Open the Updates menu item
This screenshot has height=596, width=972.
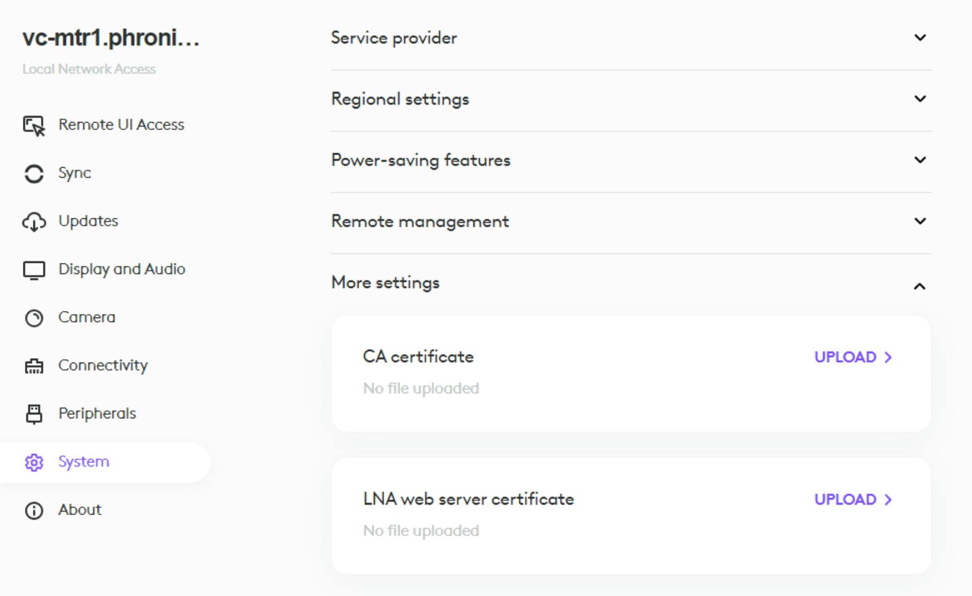pyautogui.click(x=89, y=221)
